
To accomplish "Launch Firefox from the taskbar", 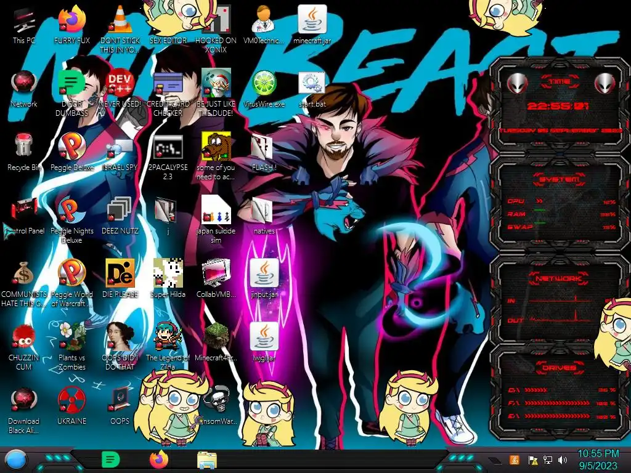I will coord(159,459).
